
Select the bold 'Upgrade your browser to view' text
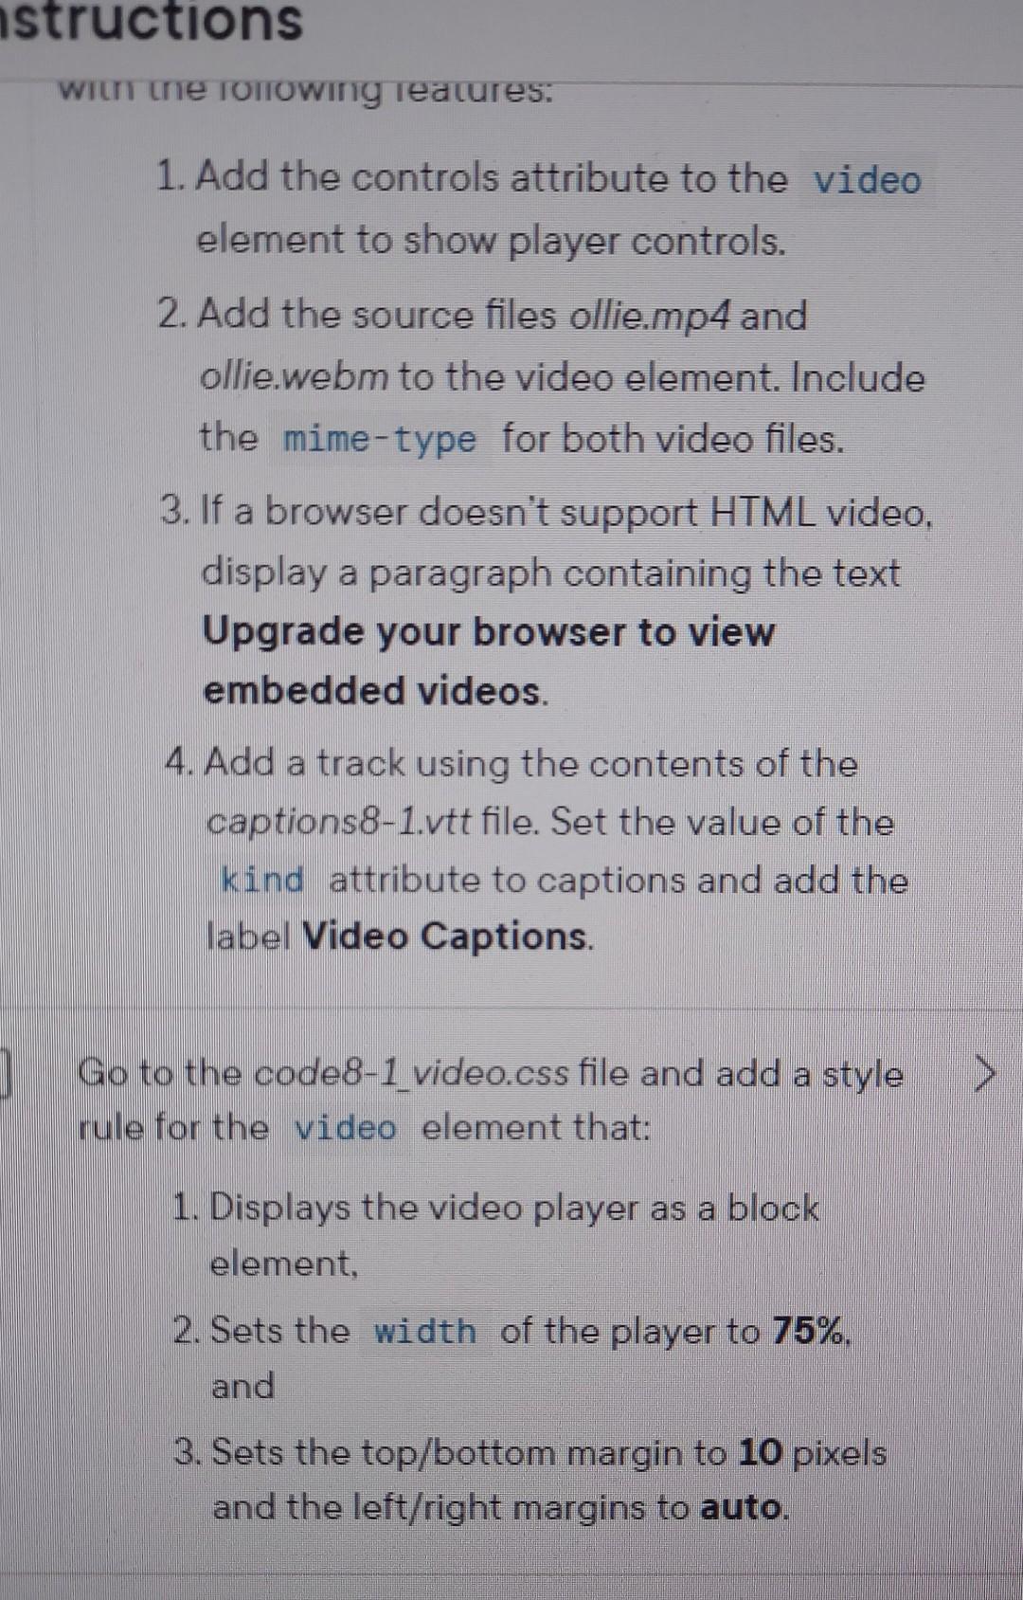pyautogui.click(x=489, y=632)
